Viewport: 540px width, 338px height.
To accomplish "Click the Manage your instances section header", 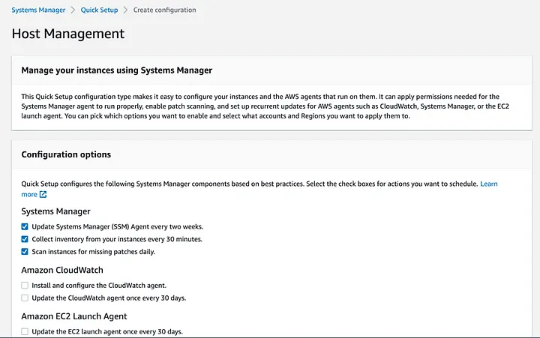I will tap(117, 70).
